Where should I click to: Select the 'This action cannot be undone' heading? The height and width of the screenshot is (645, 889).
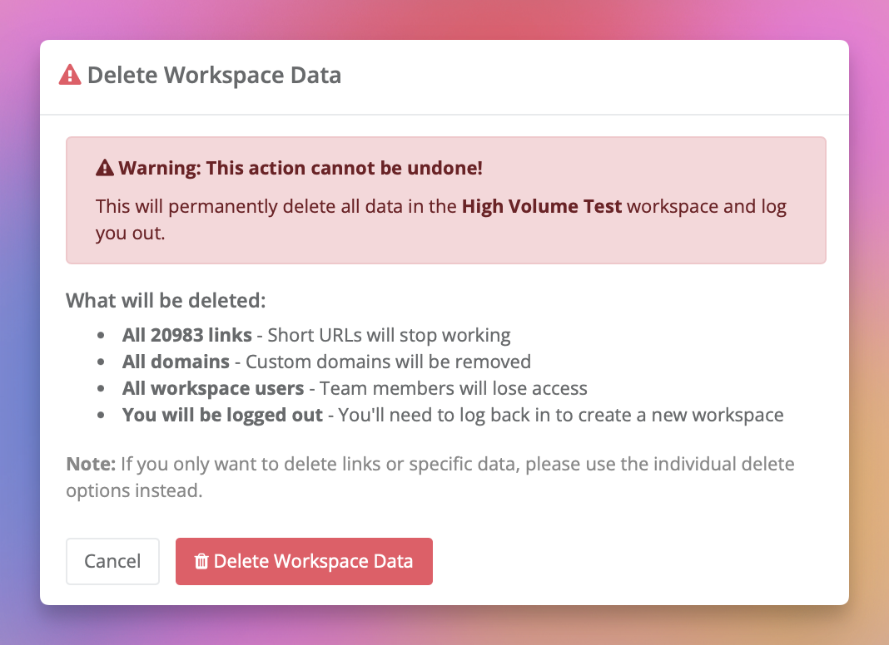click(300, 169)
